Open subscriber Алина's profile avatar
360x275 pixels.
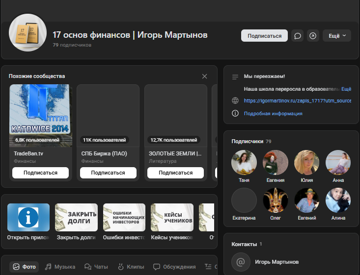(x=338, y=200)
